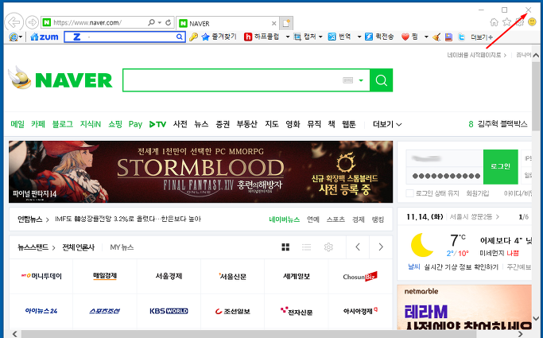
Task: Click the 퀵전송 quick send tool
Action: click(x=379, y=37)
